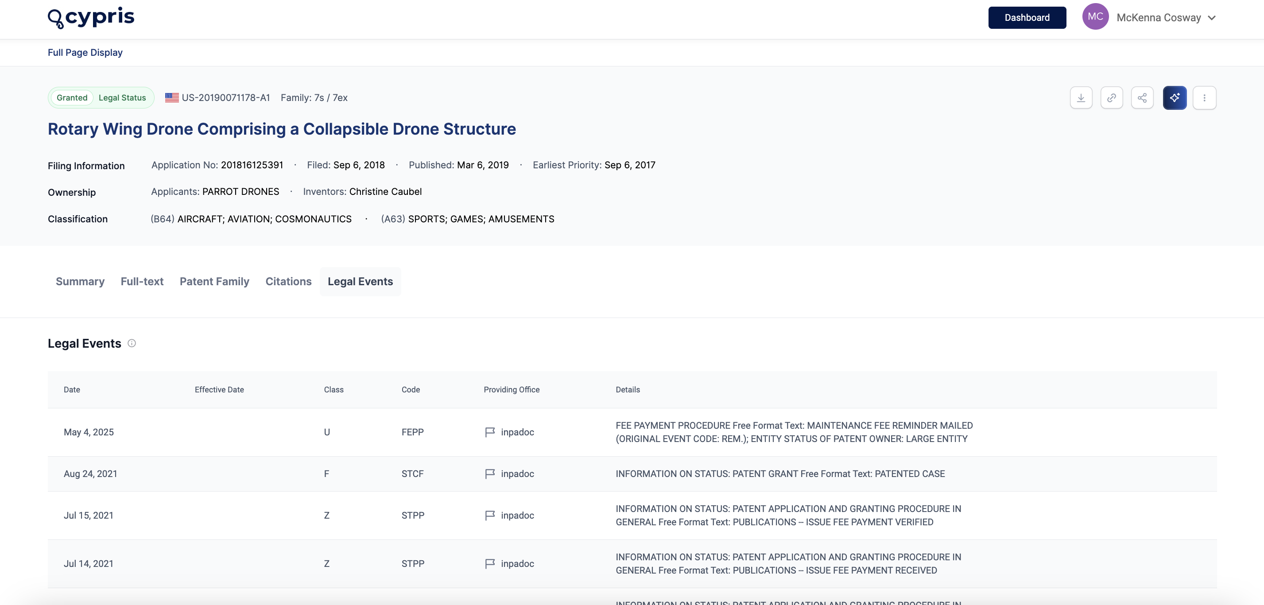The image size is (1264, 605).
Task: Click the Date column header
Action: click(72, 390)
